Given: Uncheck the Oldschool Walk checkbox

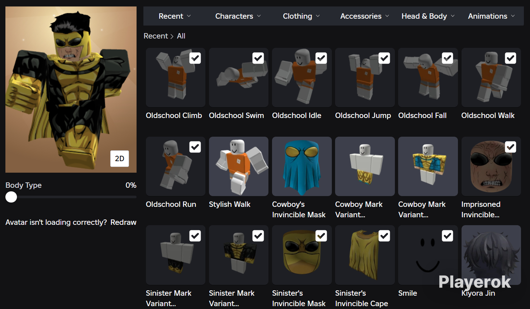Looking at the screenshot, I should tap(511, 58).
